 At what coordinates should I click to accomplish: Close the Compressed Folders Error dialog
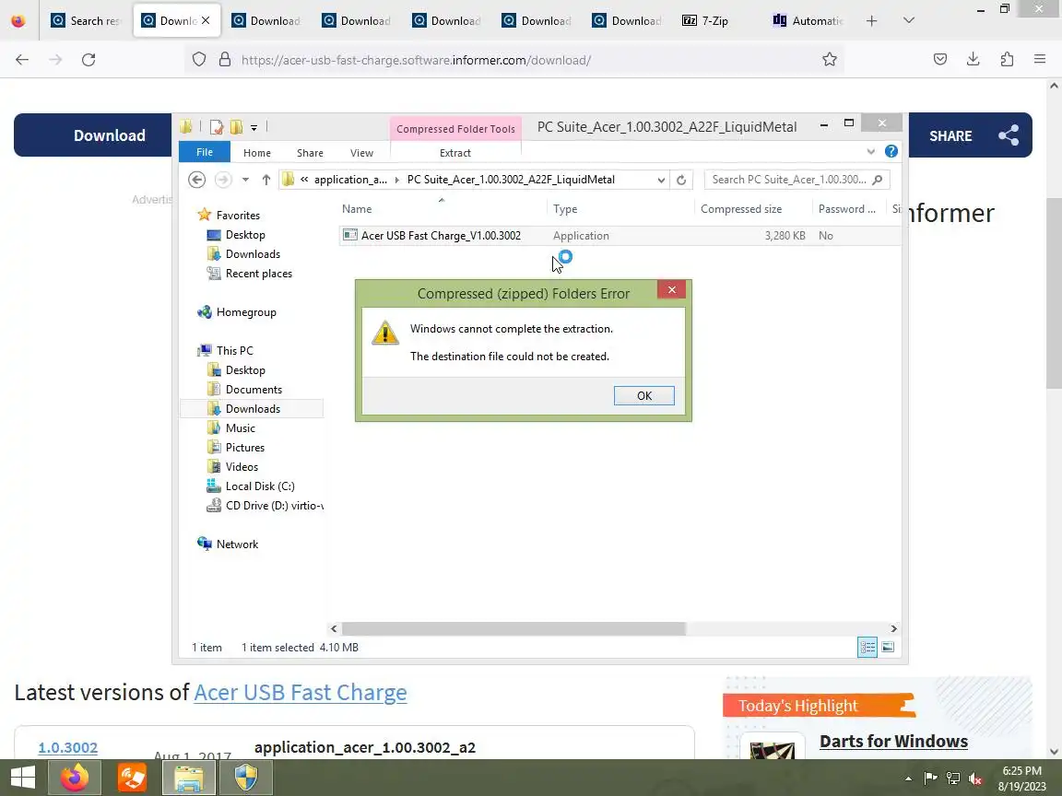tap(671, 289)
